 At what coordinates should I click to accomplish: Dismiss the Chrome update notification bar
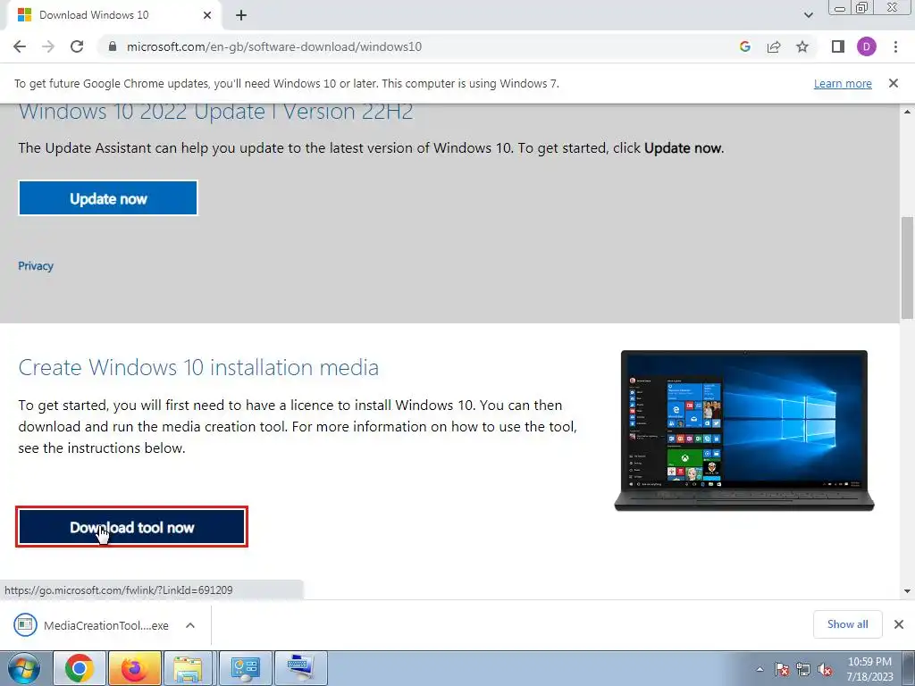(x=894, y=83)
